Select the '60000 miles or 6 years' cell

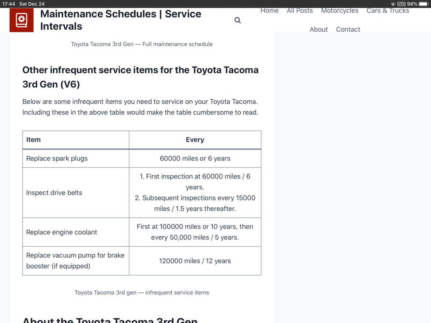click(195, 158)
